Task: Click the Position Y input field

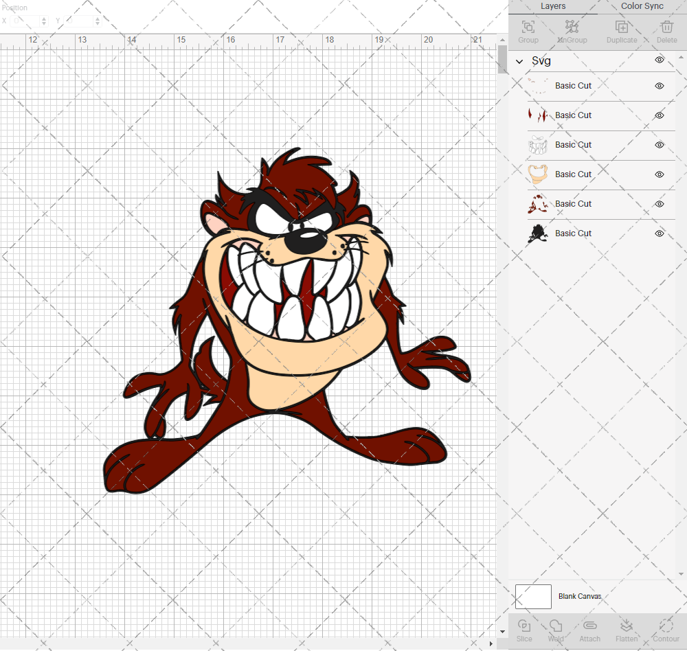Action: (79, 21)
